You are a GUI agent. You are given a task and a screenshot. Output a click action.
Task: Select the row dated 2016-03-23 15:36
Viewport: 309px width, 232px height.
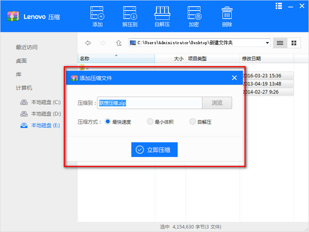point(268,75)
